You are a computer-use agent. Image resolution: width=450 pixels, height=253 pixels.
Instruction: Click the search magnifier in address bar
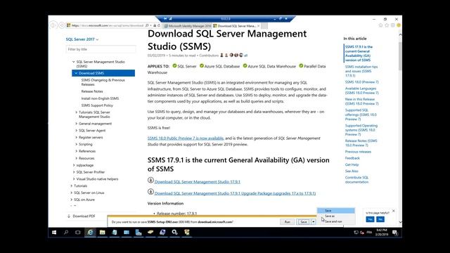click(147, 25)
